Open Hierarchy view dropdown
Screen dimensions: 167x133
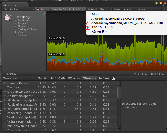click(x=16, y=74)
